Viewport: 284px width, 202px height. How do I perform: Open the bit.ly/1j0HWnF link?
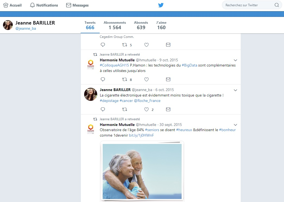[141, 135]
